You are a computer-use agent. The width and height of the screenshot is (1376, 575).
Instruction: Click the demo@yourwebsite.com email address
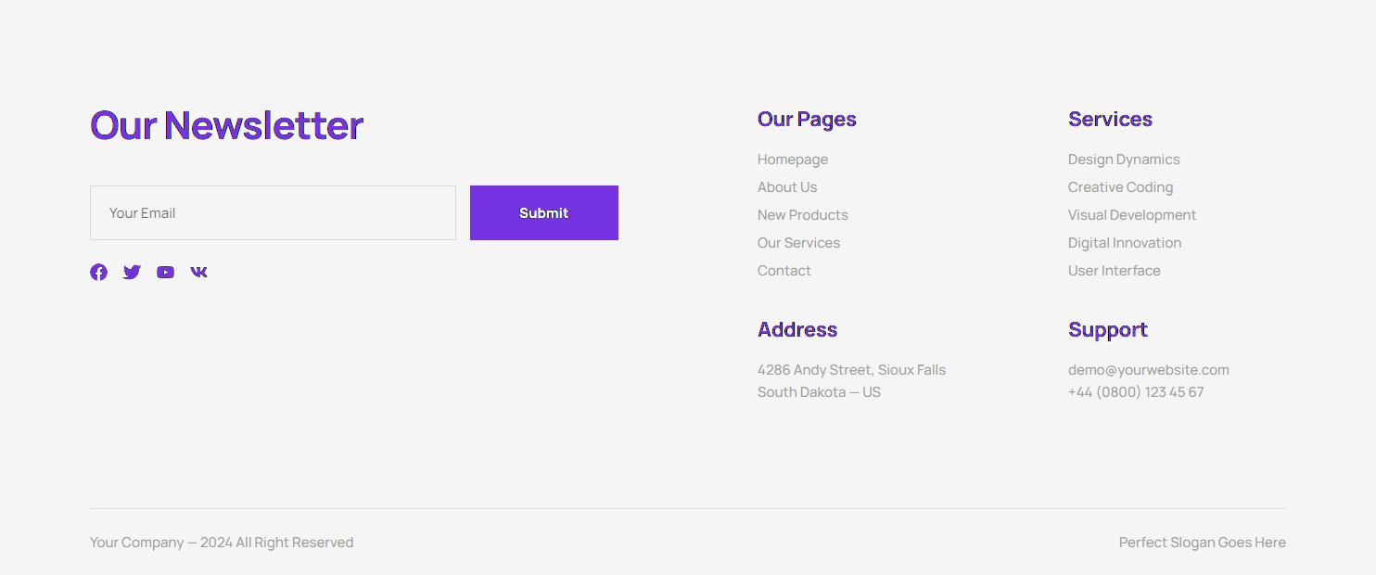point(1149,369)
